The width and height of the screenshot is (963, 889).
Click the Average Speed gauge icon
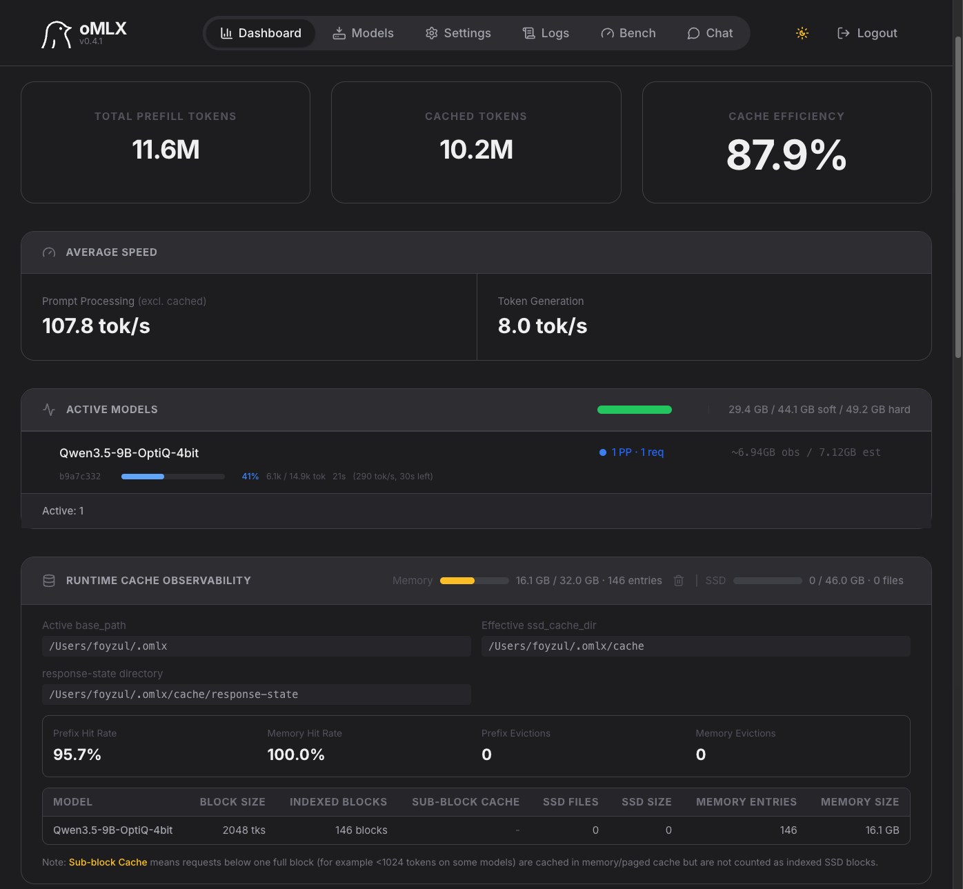(49, 252)
